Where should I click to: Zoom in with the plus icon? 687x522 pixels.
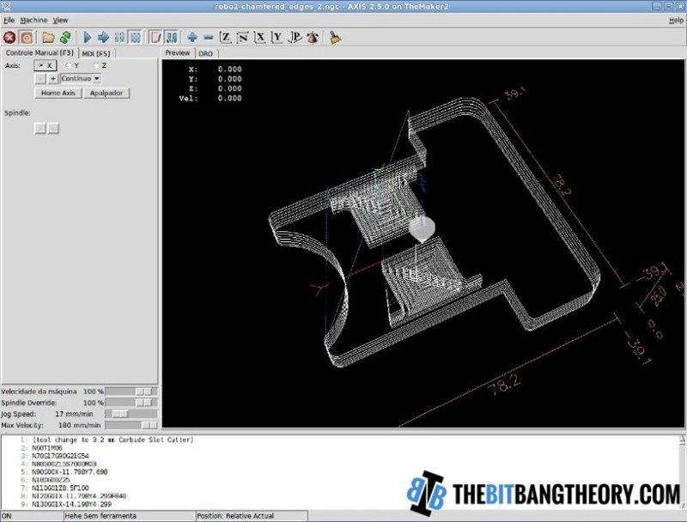(x=192, y=37)
